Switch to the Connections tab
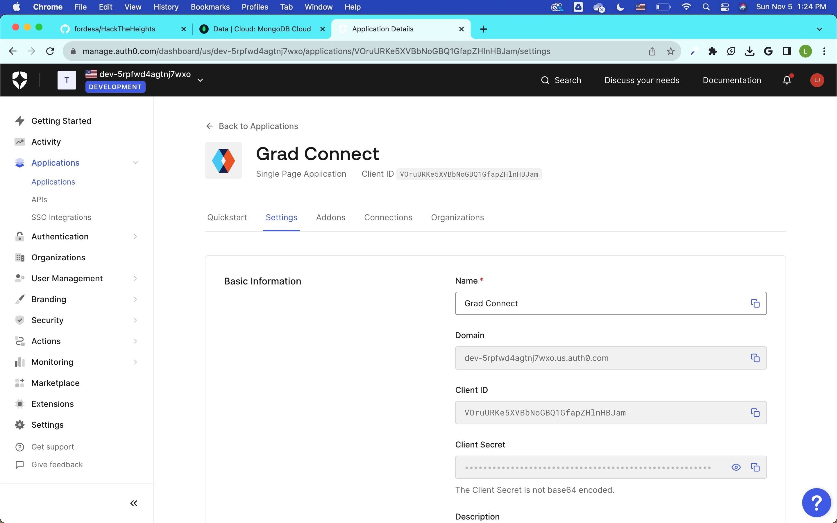Screen dimensions: 837x523 coord(388,218)
